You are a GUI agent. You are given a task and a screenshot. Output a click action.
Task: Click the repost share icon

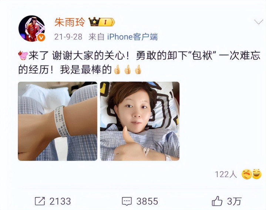tap(40, 201)
